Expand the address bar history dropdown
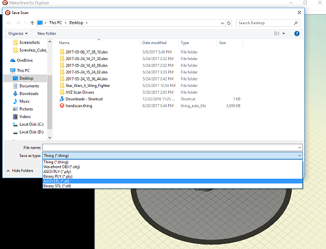Image resolution: width=326 pixels, height=249 pixels. tap(222, 23)
